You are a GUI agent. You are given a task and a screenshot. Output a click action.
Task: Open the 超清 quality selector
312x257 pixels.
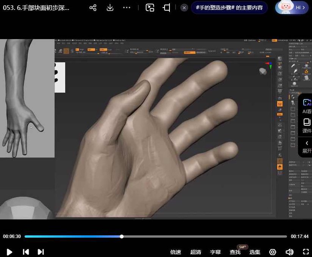coord(196,252)
